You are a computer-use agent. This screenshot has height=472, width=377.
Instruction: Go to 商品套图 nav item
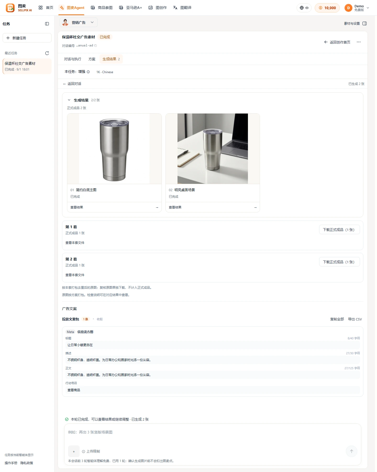(x=102, y=8)
